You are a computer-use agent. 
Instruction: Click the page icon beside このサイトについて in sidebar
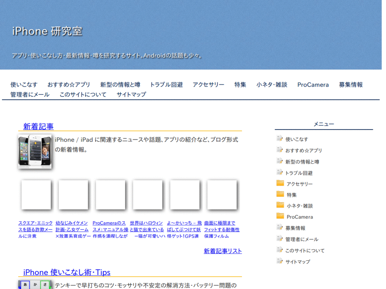(x=279, y=250)
